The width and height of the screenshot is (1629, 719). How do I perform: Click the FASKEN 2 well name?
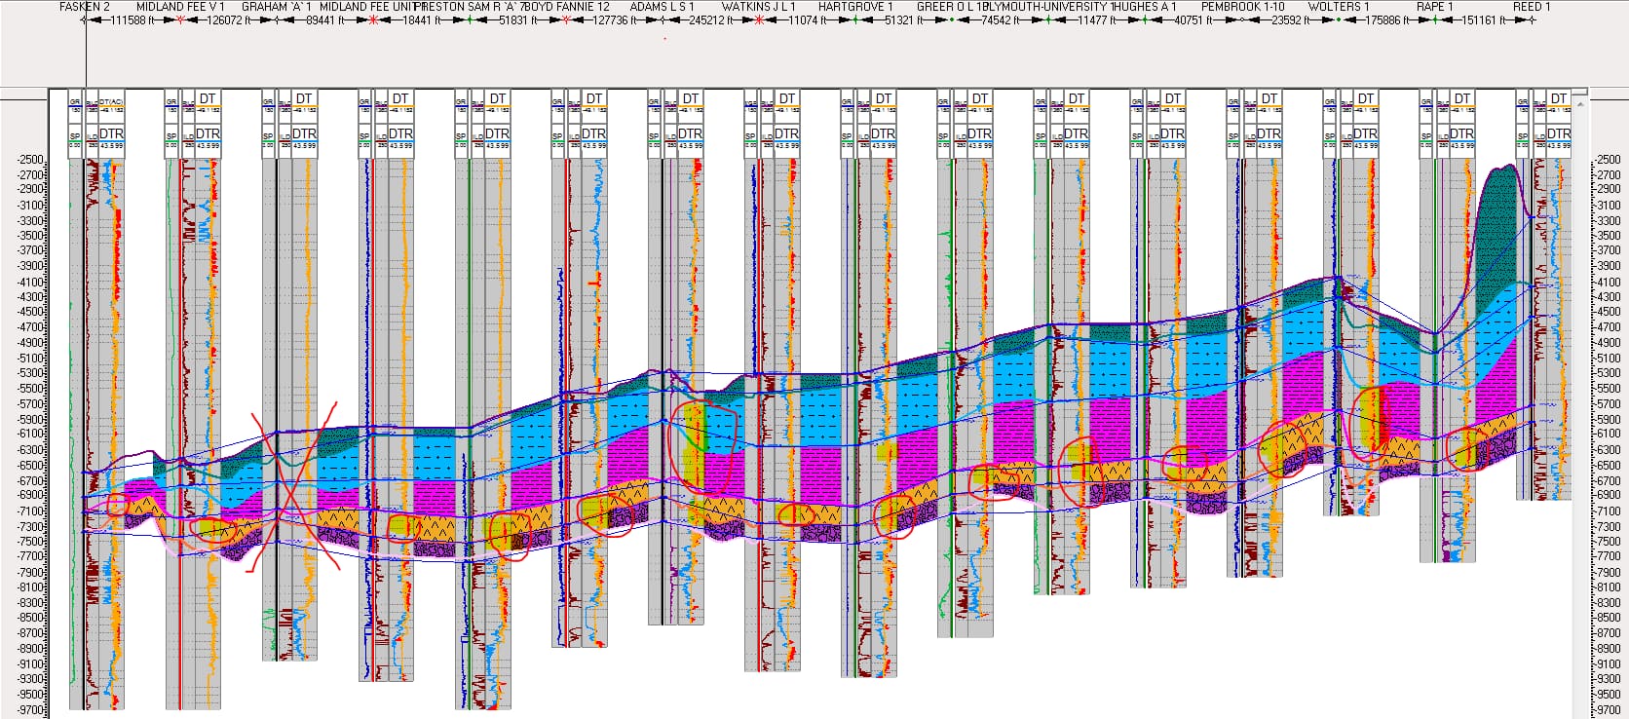coord(85,7)
